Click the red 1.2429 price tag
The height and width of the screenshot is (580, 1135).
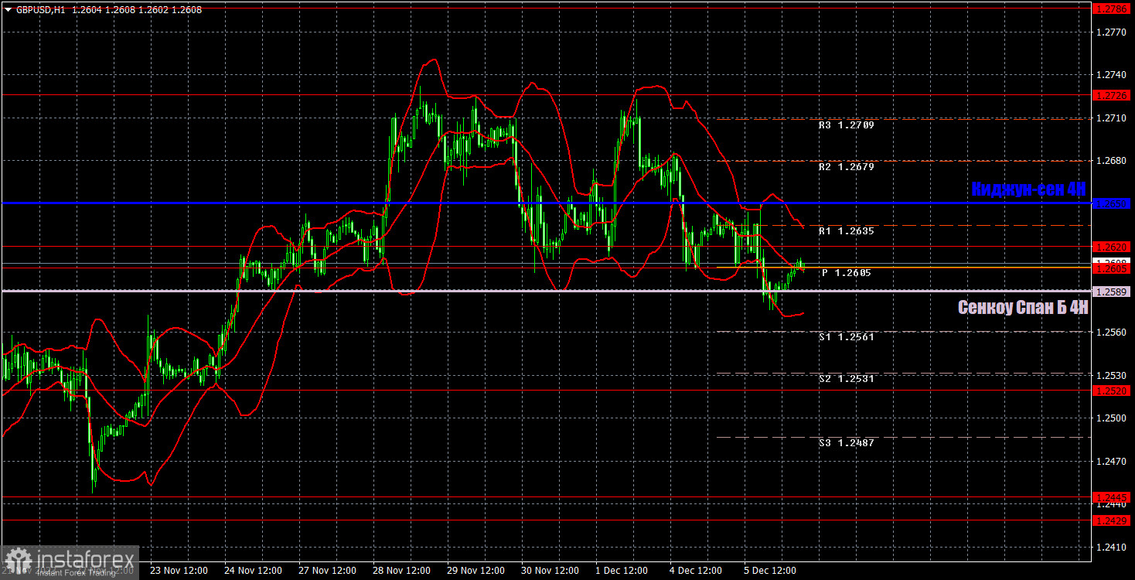[x=1112, y=520]
